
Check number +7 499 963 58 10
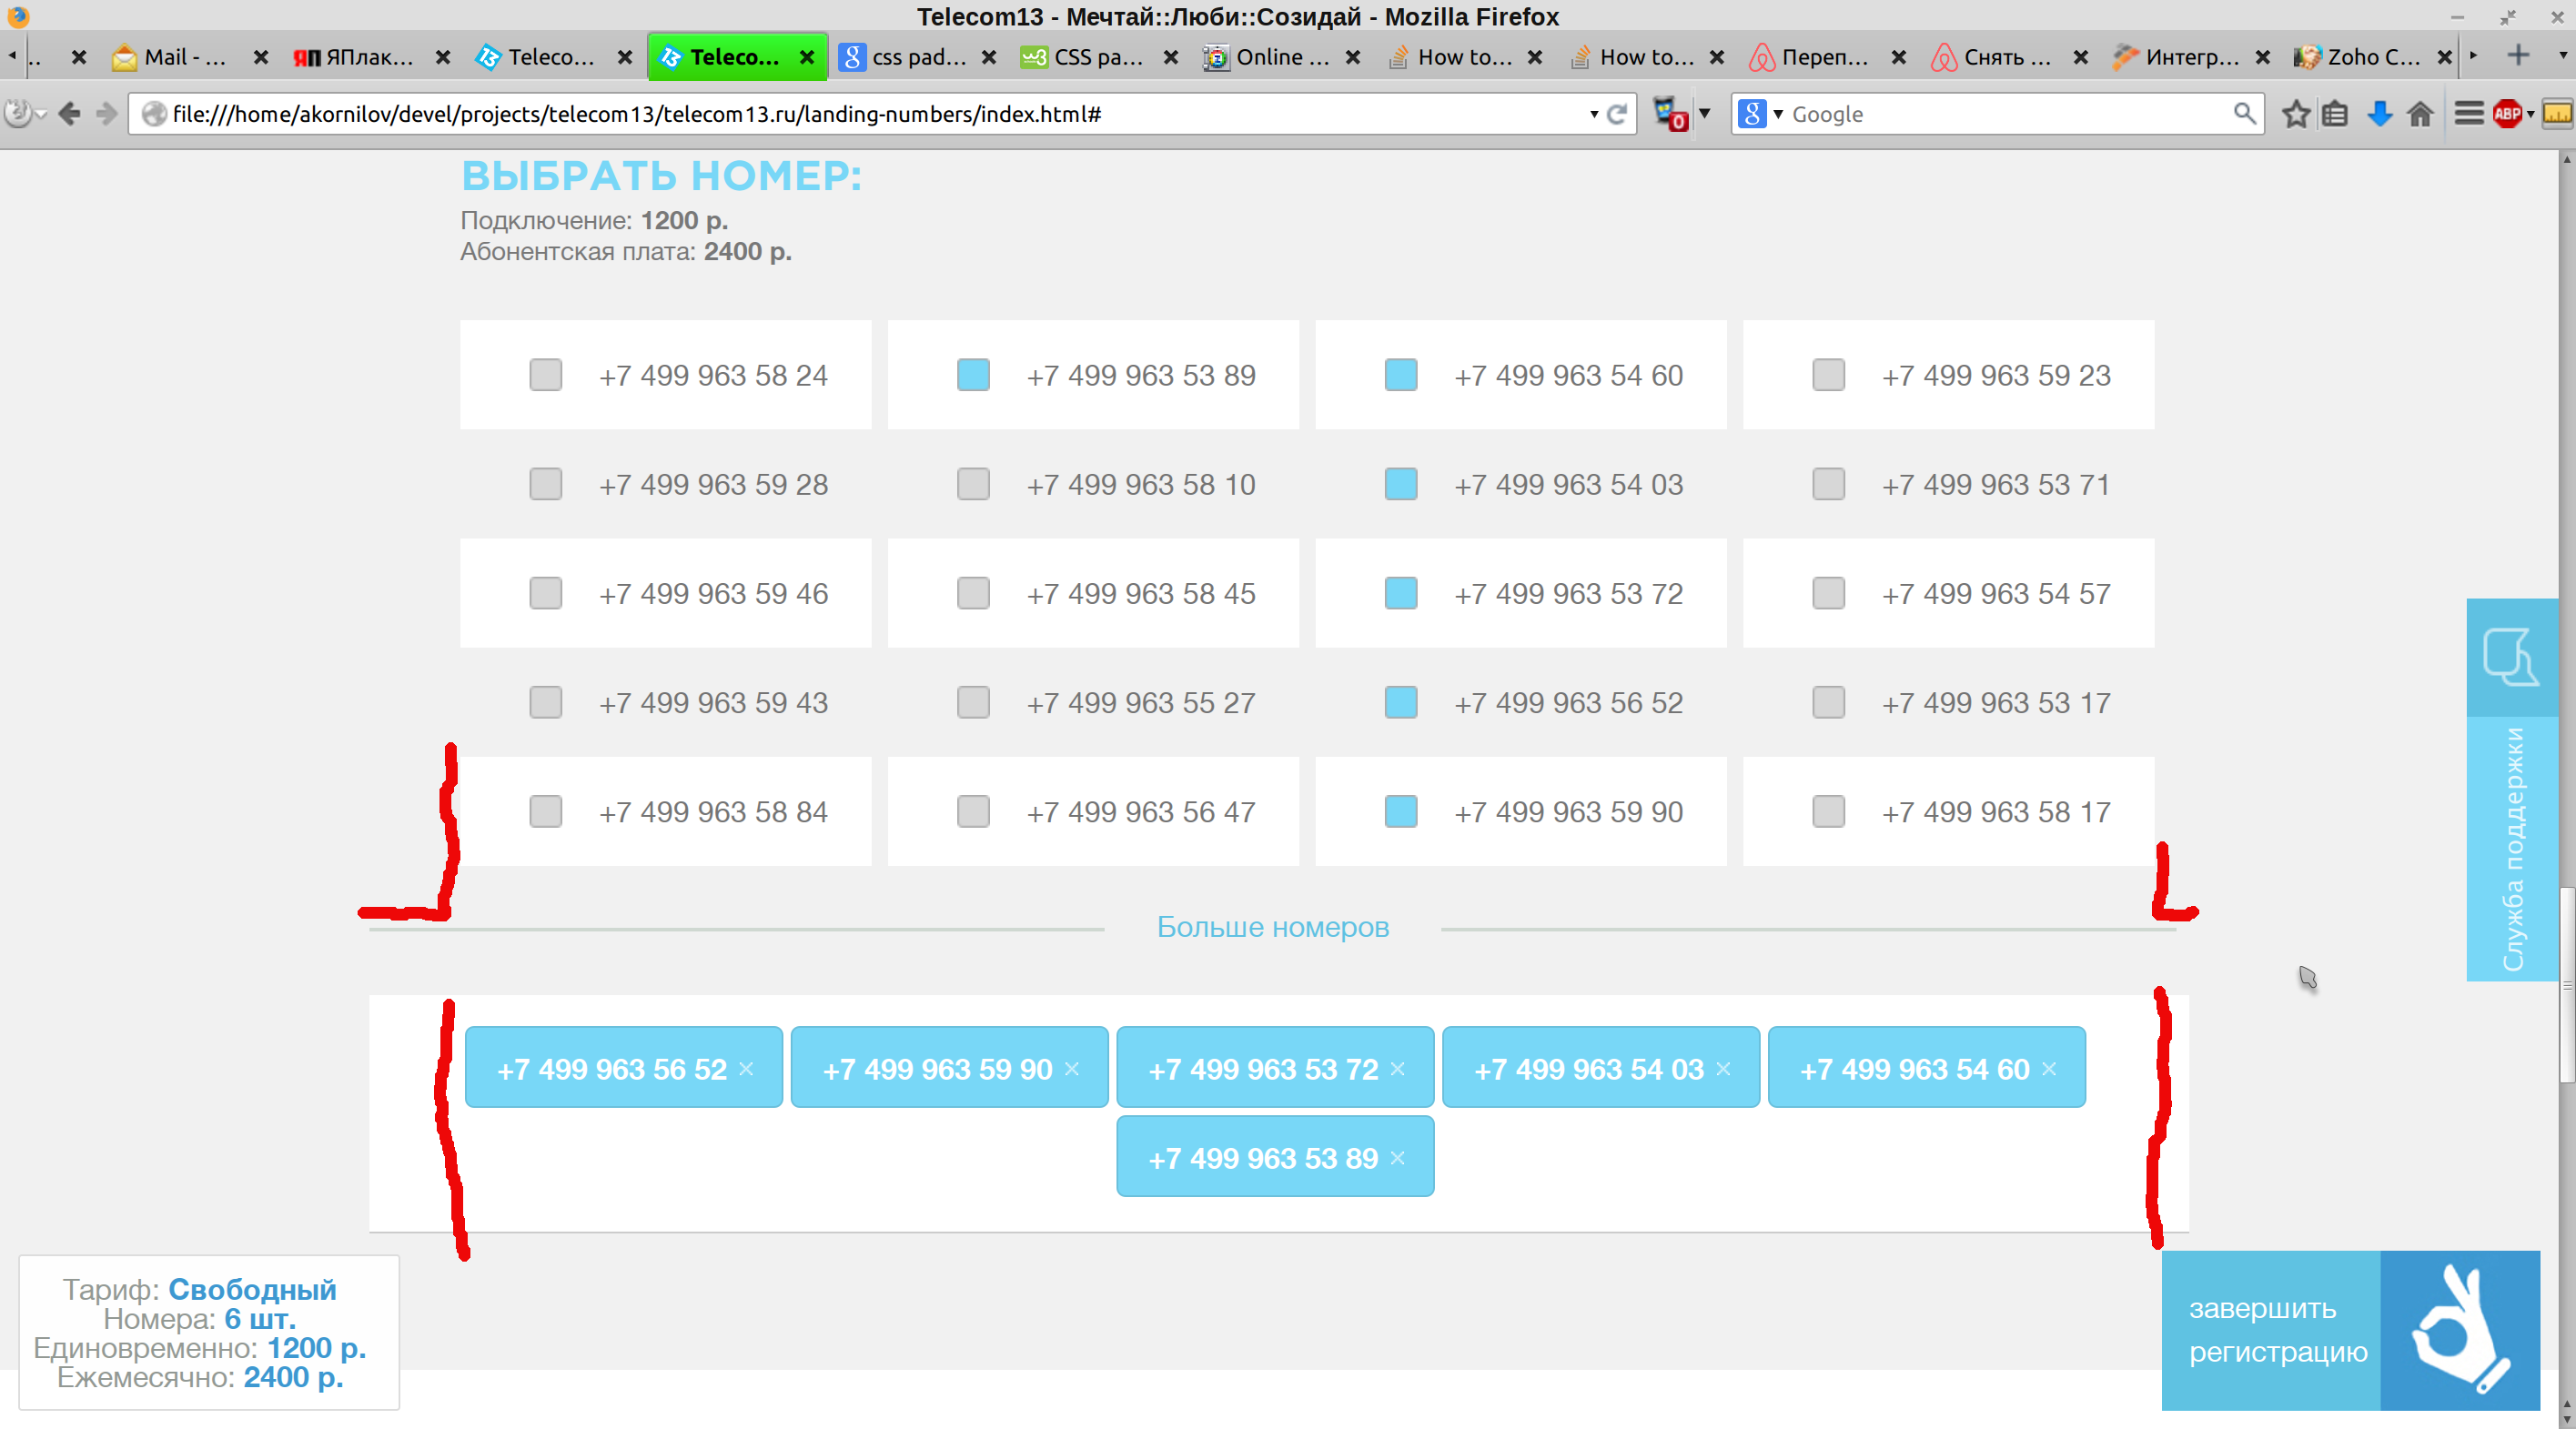tap(974, 484)
